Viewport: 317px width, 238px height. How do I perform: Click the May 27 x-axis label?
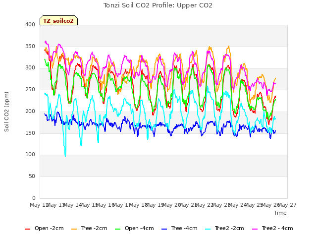287,205
